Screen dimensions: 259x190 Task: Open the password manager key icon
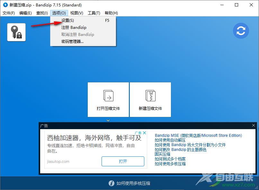click(x=16, y=32)
